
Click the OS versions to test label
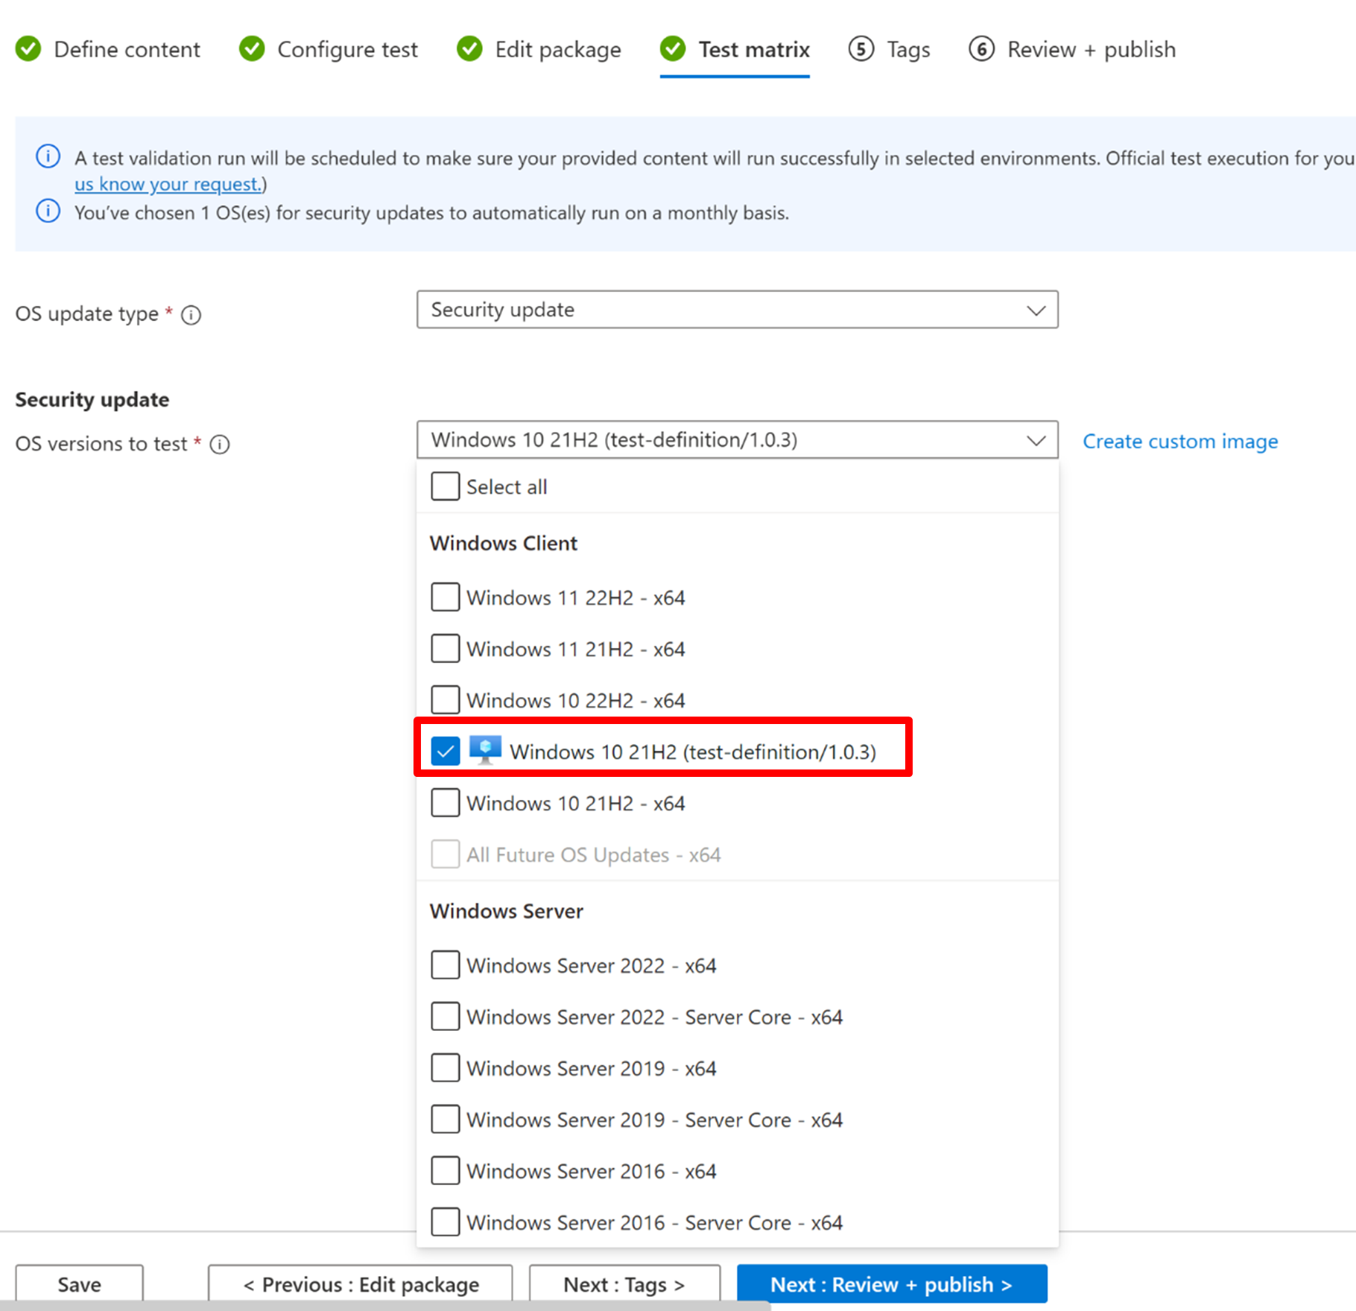click(101, 444)
